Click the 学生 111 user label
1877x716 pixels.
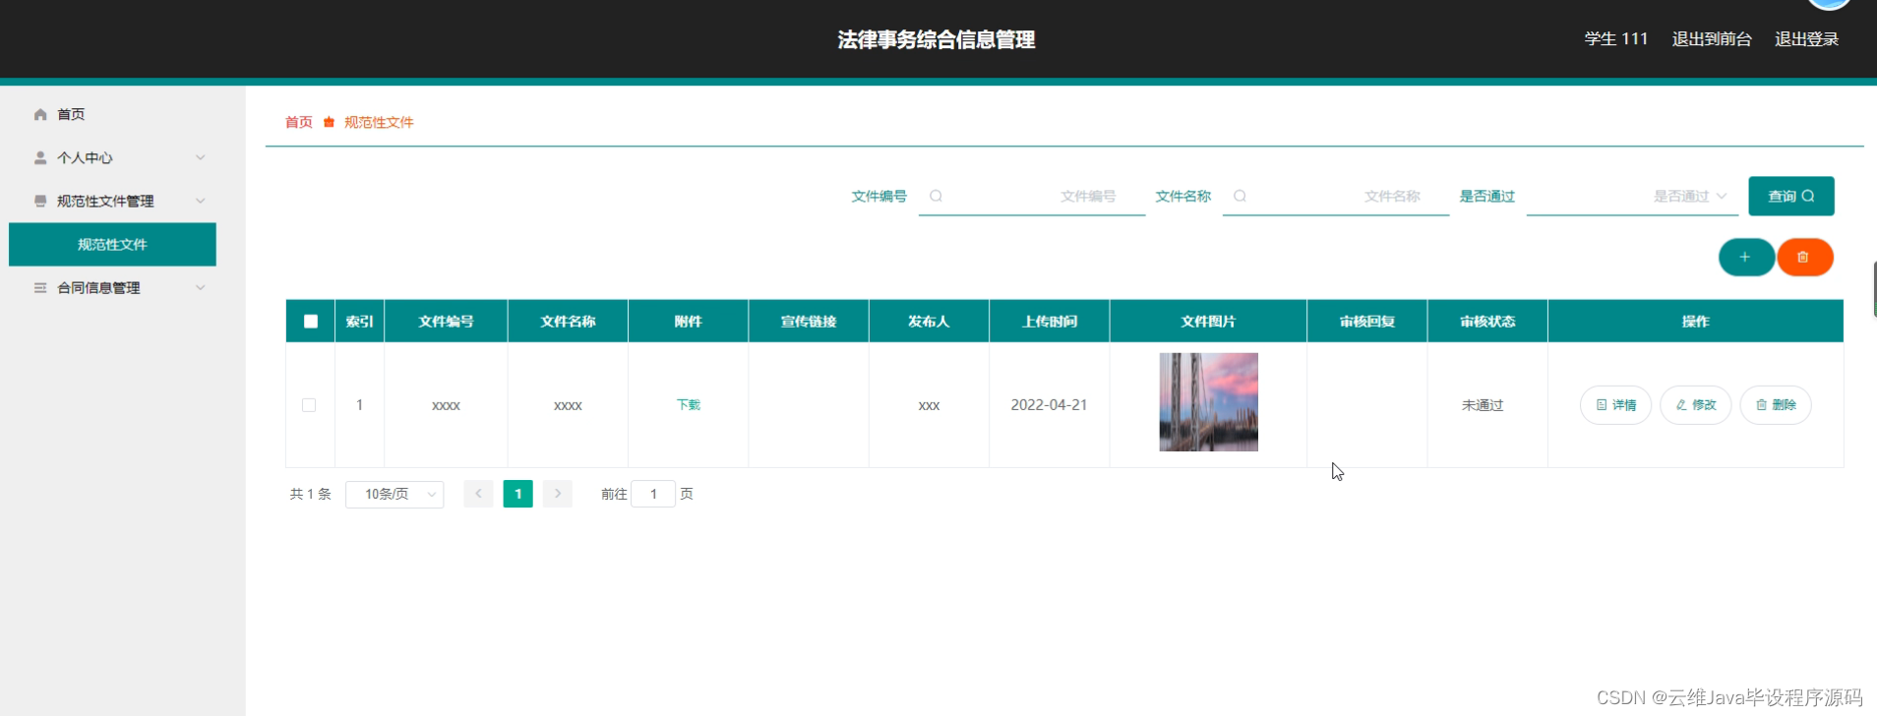[1616, 39]
